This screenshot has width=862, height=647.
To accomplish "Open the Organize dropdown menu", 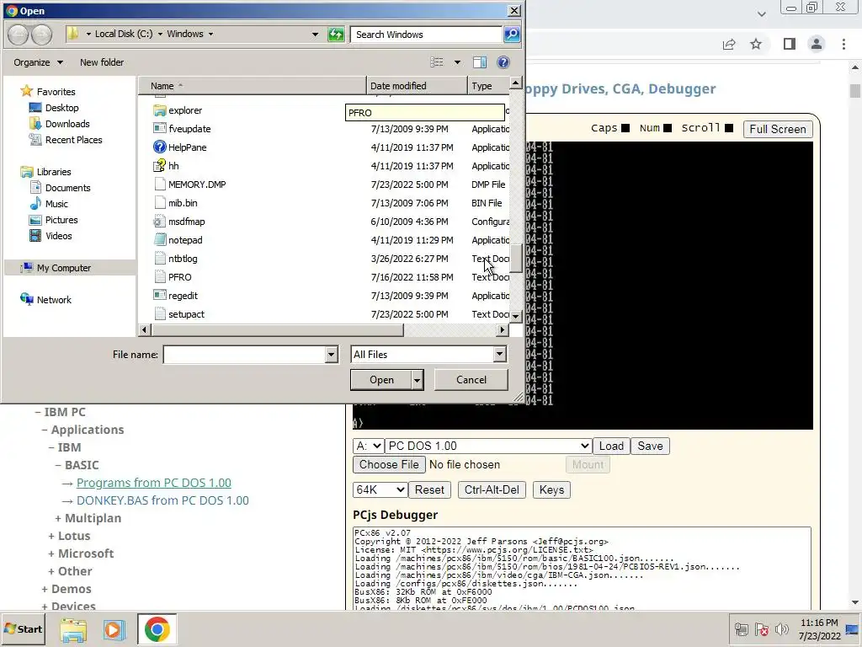I will pyautogui.click(x=38, y=62).
